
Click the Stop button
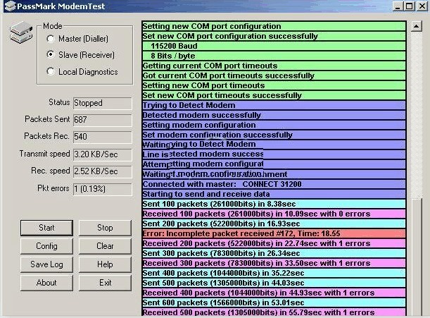pos(105,228)
